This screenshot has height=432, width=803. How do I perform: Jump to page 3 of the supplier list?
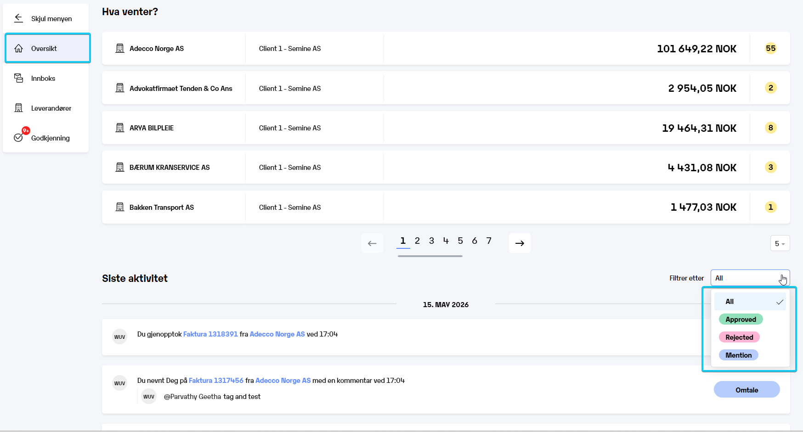click(431, 241)
